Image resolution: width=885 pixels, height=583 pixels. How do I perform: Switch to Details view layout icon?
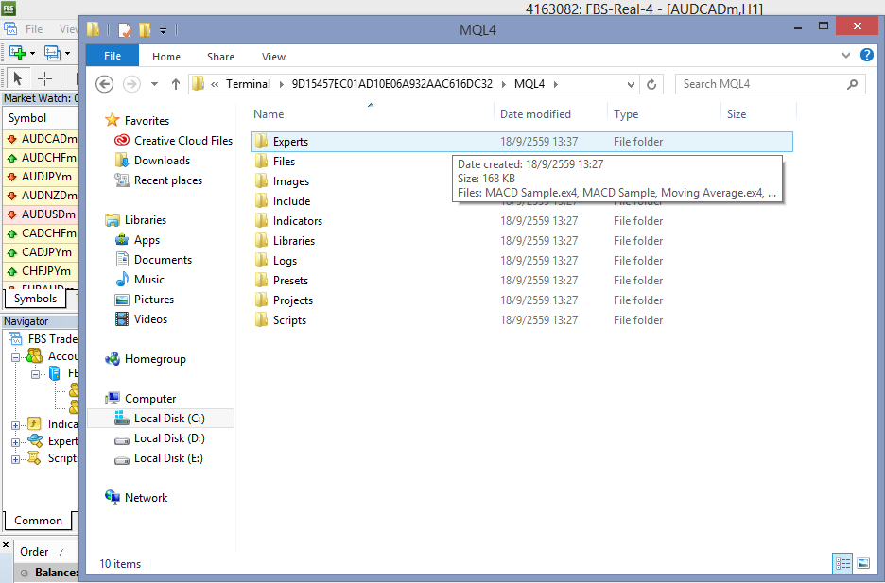click(842, 563)
